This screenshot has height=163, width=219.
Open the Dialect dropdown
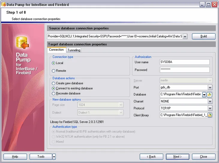tap(121, 113)
